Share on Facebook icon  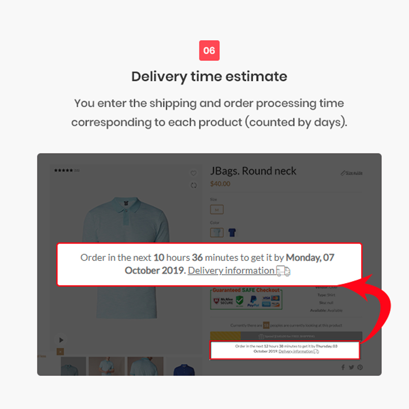(343, 367)
